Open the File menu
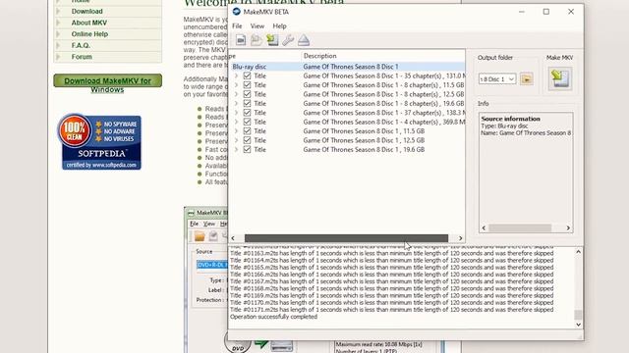Image resolution: width=629 pixels, height=353 pixels. point(237,26)
